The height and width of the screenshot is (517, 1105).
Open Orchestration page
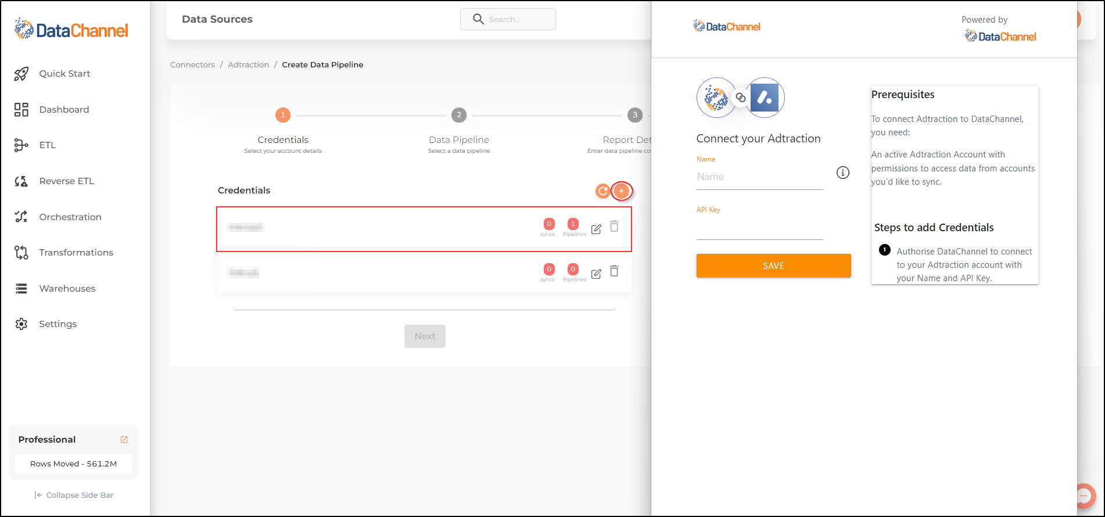(70, 217)
